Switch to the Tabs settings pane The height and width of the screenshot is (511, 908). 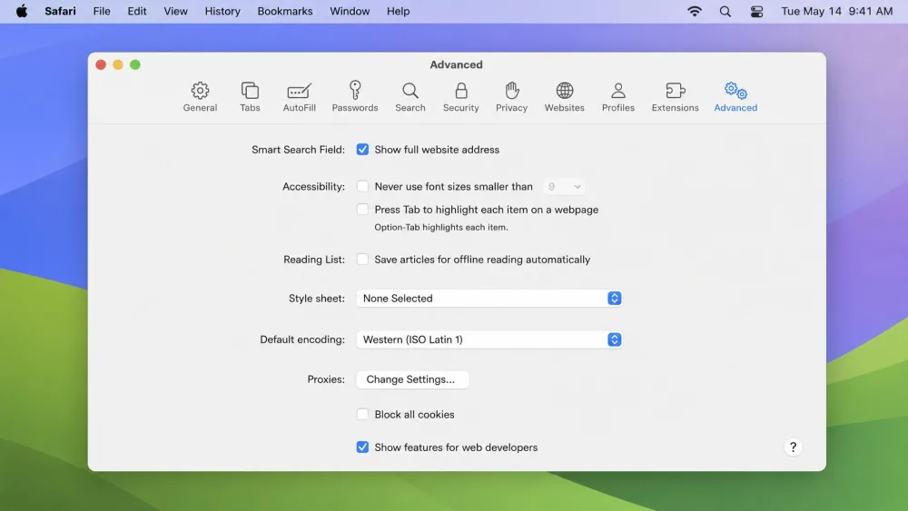tap(250, 96)
